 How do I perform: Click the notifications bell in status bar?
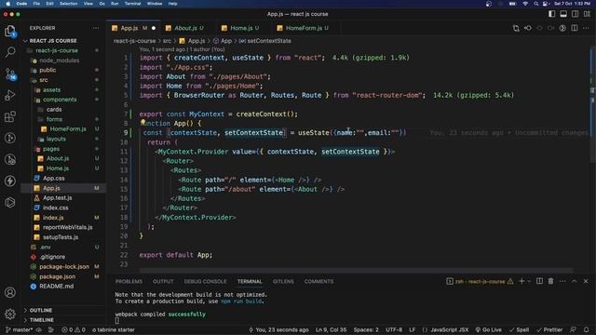[x=586, y=329]
